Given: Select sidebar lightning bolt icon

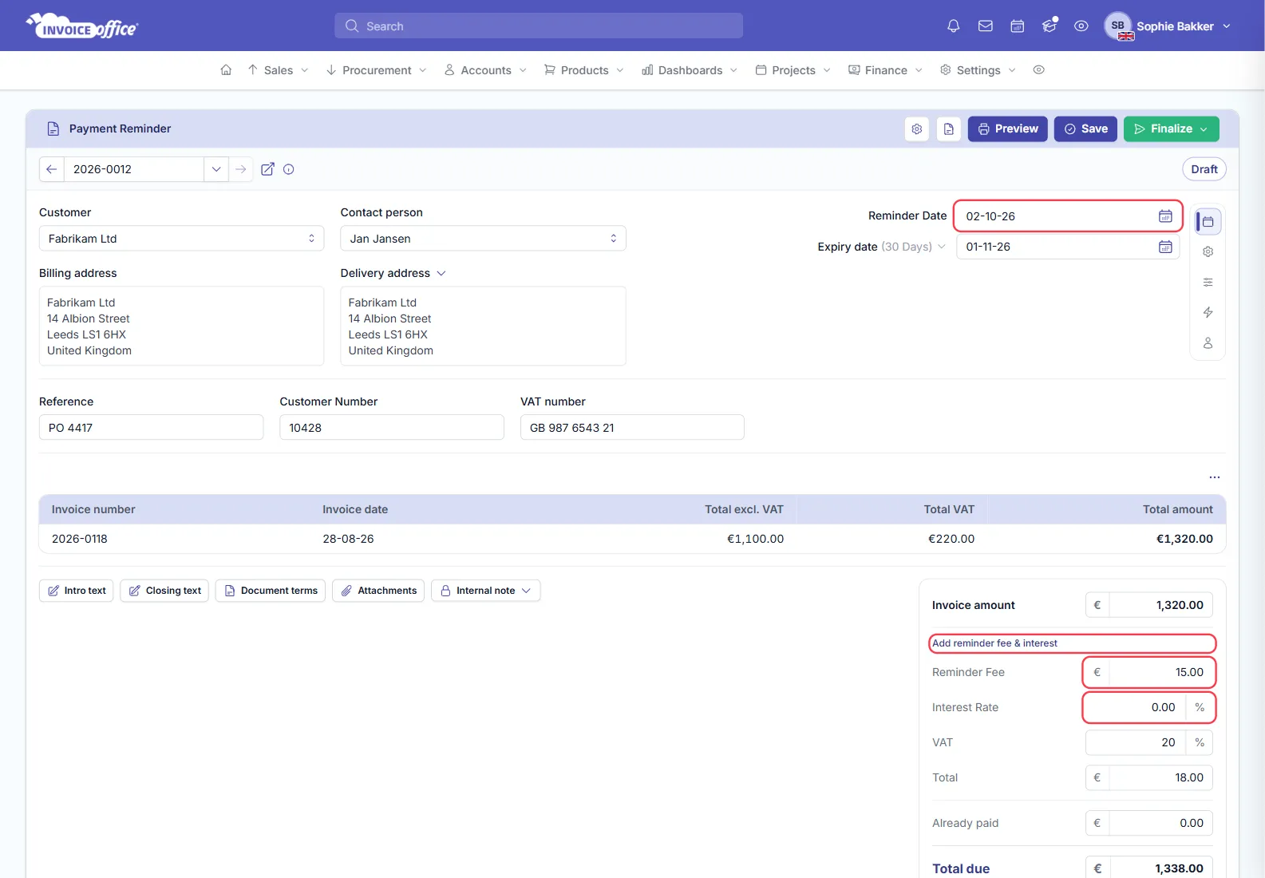Looking at the screenshot, I should pos(1208,313).
